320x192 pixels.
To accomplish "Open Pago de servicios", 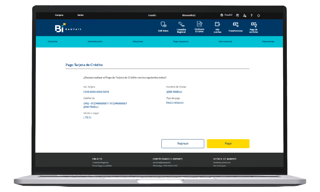I will coord(253,26).
